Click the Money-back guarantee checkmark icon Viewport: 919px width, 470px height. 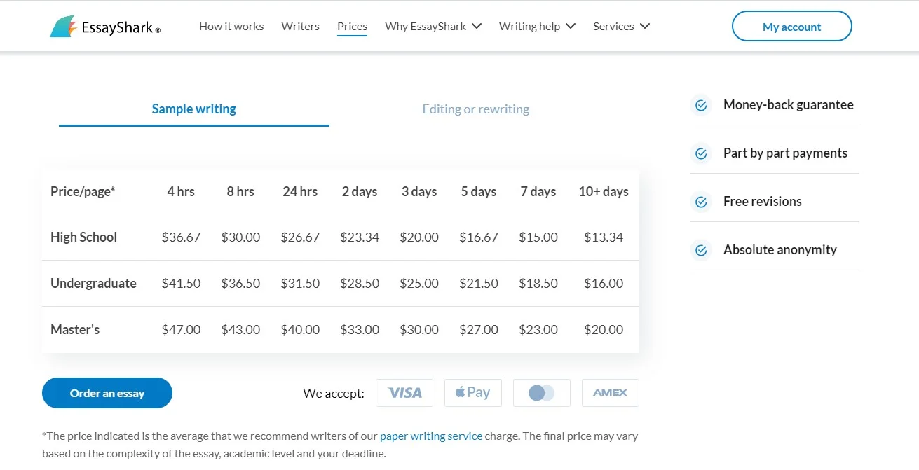(701, 105)
